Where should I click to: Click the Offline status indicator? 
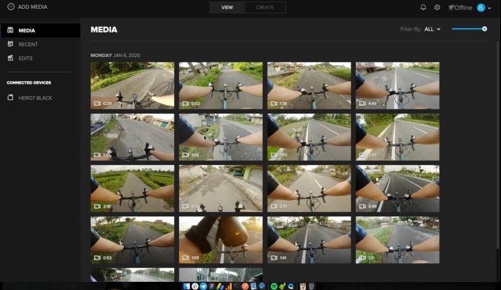460,7
